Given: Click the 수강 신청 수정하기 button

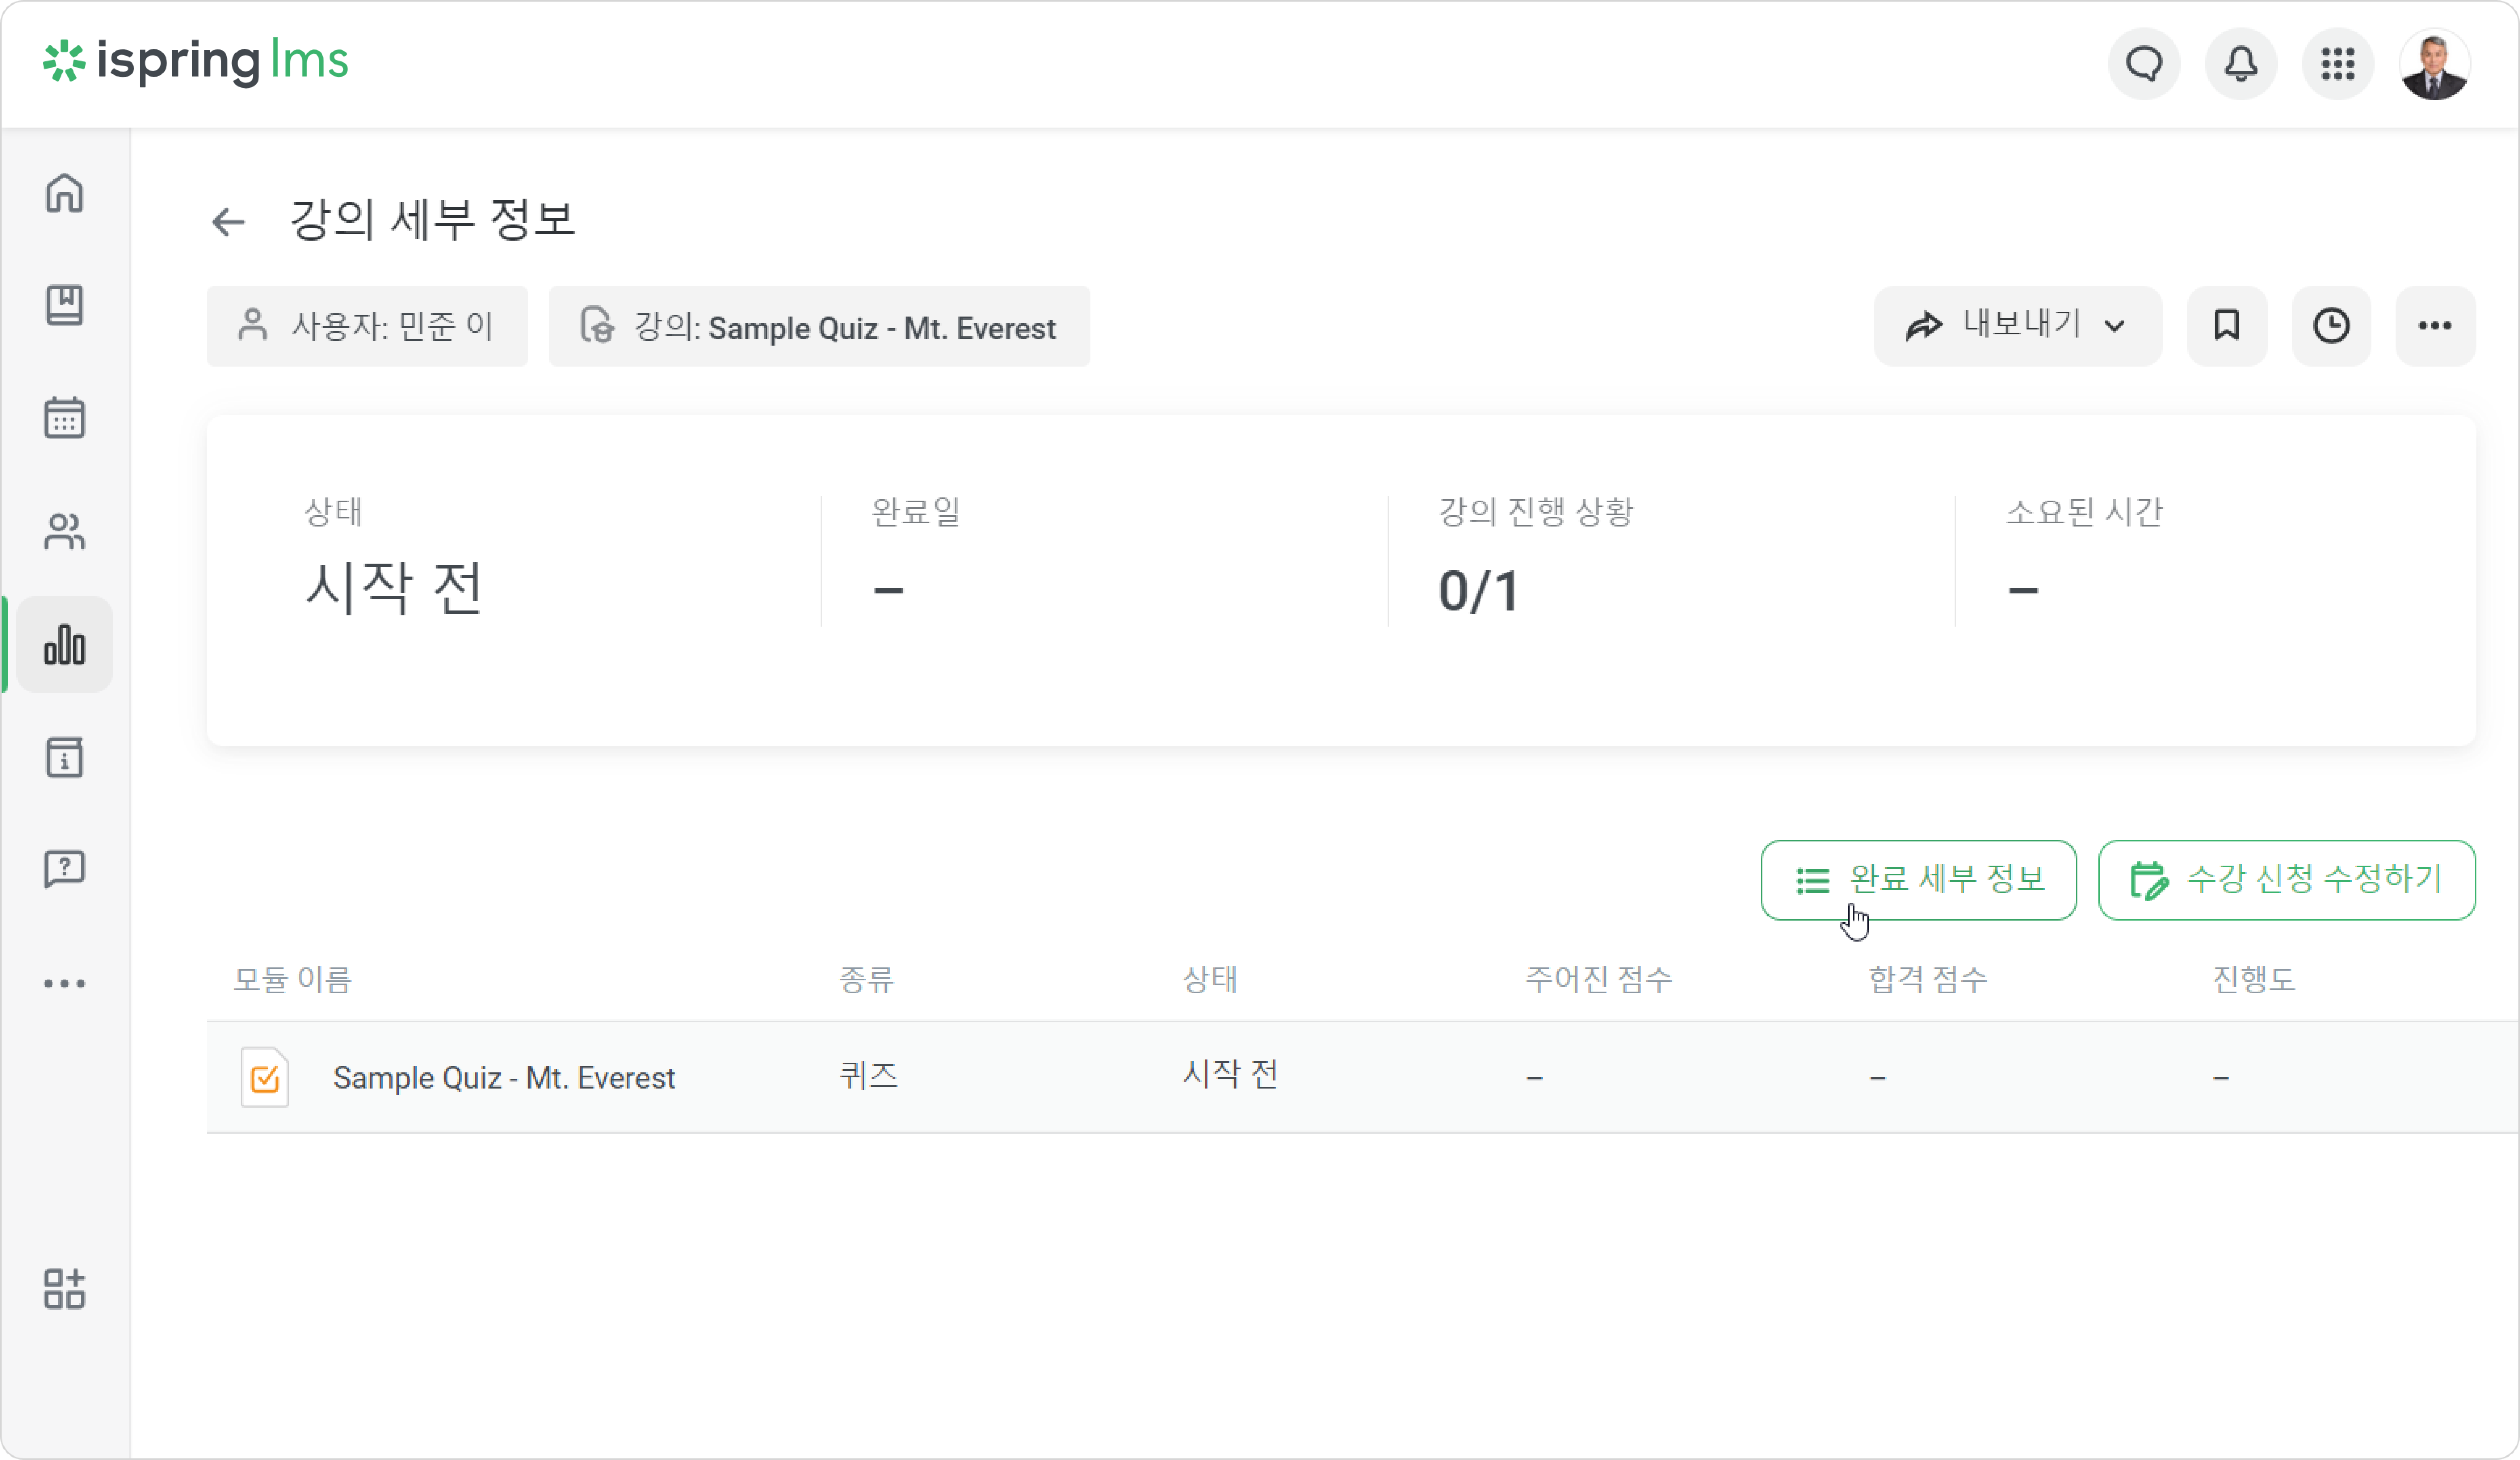Looking at the screenshot, I should coord(2287,880).
